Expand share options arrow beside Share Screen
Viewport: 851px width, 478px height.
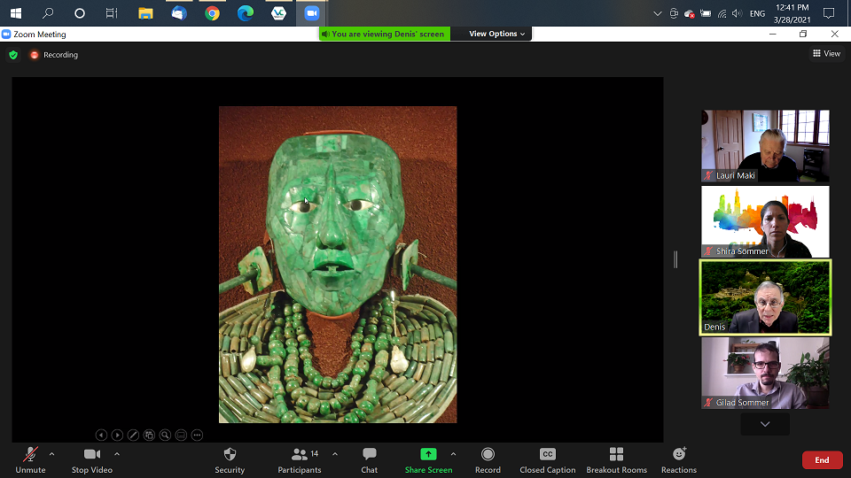coord(453,454)
